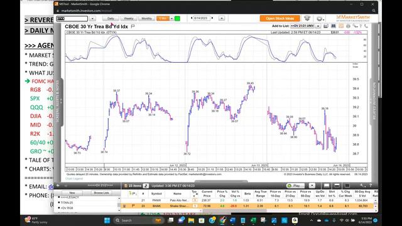The height and width of the screenshot is (226, 402).
Task: Click the back arrow in list panel header
Action: (58, 186)
